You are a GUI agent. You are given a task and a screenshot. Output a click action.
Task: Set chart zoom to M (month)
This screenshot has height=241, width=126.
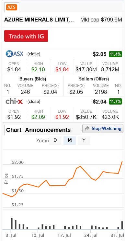tap(70, 140)
